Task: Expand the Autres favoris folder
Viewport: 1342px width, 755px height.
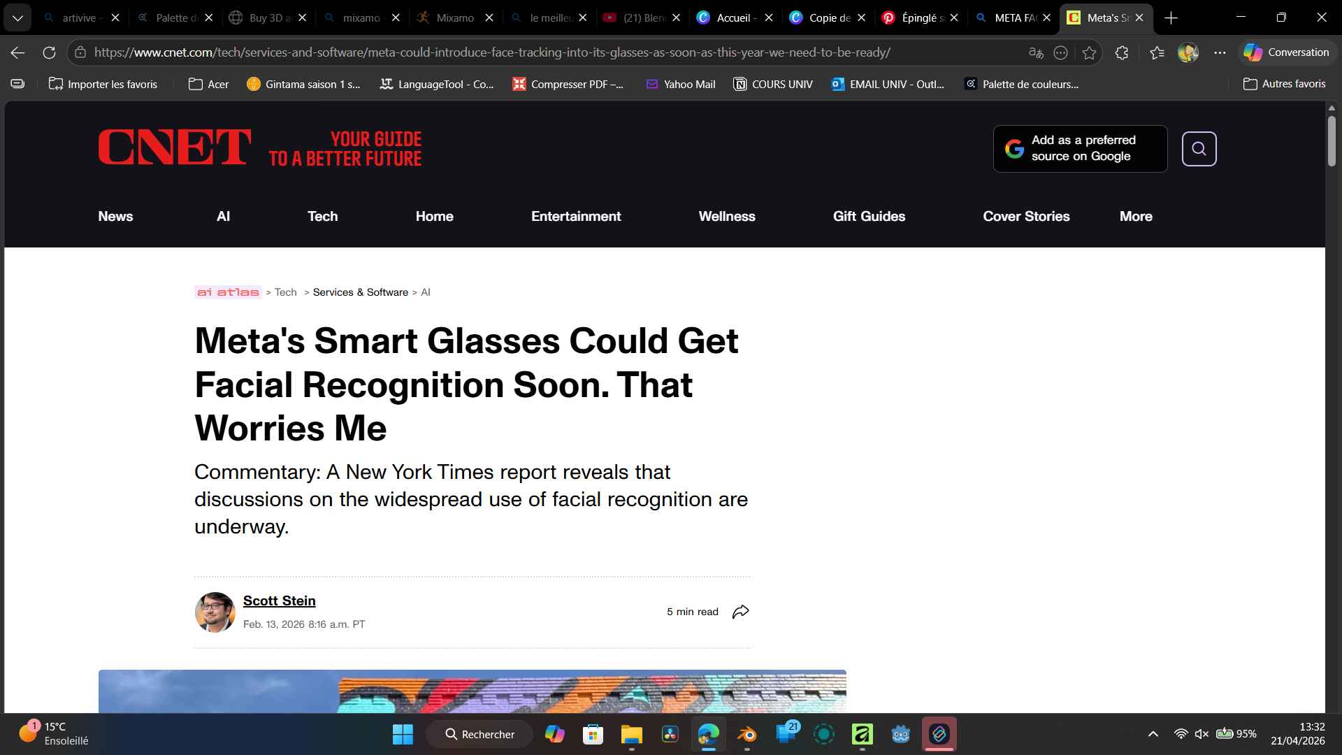Action: click(1285, 84)
